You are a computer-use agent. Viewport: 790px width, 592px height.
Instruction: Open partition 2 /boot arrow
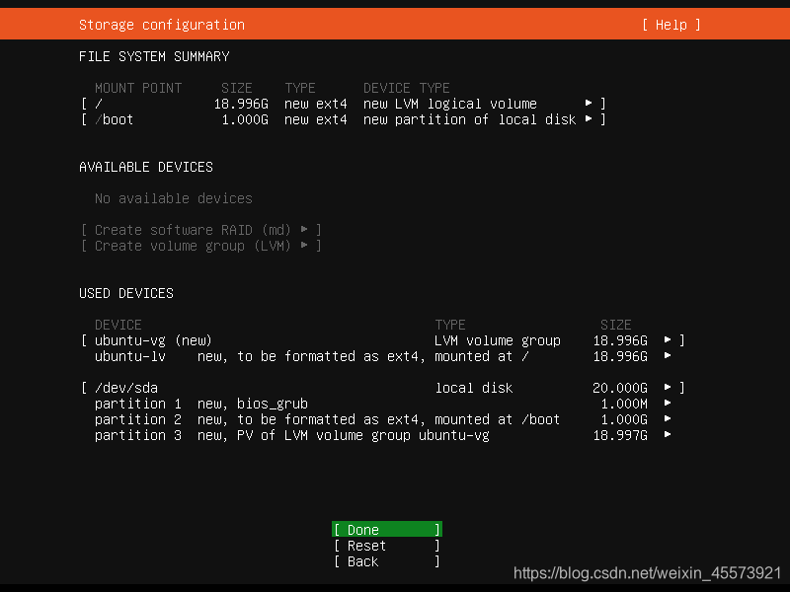(668, 418)
